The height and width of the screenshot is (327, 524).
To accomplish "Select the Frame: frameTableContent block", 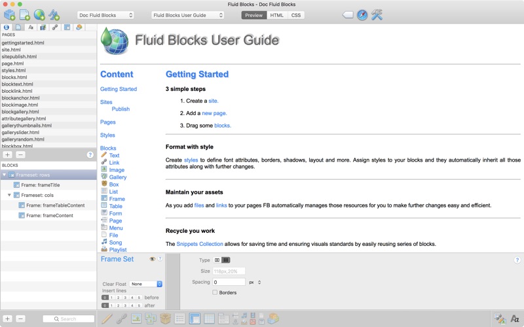I will 56,205.
